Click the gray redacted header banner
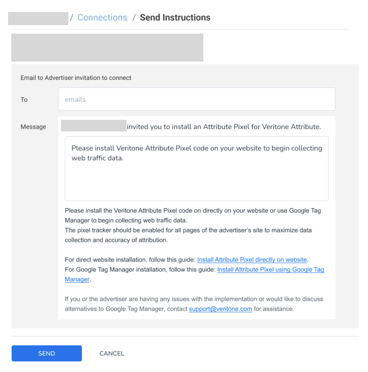The height and width of the screenshot is (372, 368). click(107, 48)
